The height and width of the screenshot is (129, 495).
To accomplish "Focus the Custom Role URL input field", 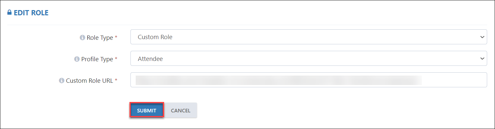I will click(x=309, y=80).
